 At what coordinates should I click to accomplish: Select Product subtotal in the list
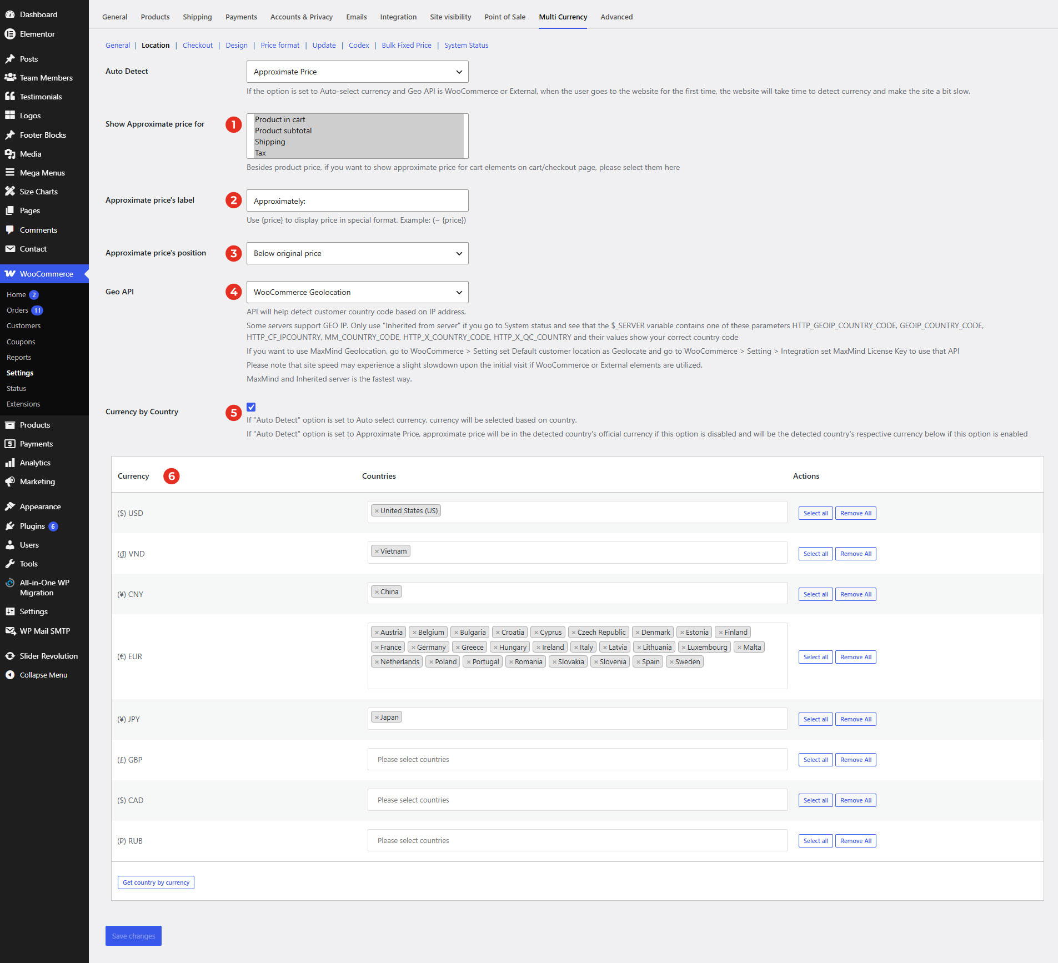click(x=358, y=131)
